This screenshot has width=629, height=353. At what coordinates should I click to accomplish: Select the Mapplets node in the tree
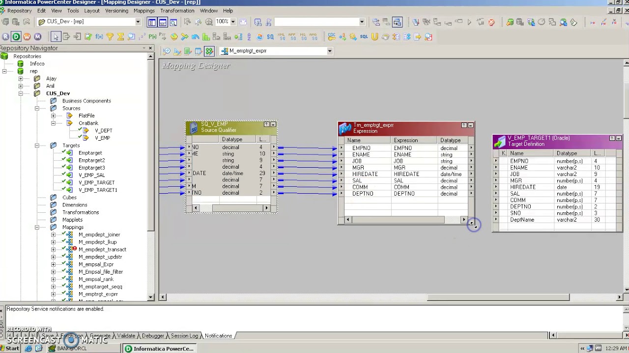(x=72, y=220)
